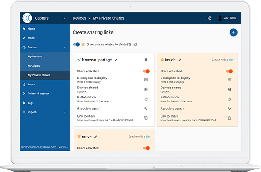Open the help question mark icon

210,18
